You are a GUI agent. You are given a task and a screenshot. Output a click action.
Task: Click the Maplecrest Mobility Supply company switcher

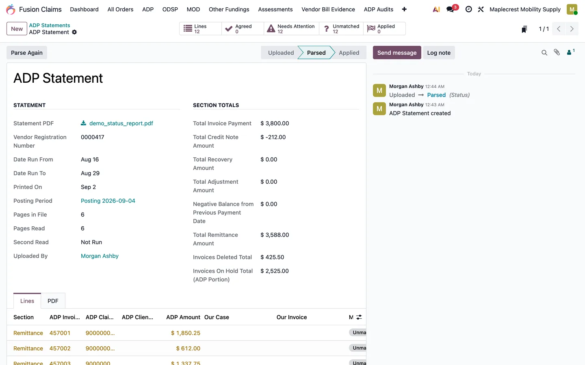tap(525, 9)
